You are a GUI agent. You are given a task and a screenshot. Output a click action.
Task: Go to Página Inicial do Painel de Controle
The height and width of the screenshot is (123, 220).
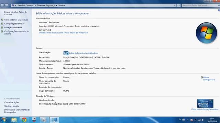pyautogui.click(x=15, y=13)
